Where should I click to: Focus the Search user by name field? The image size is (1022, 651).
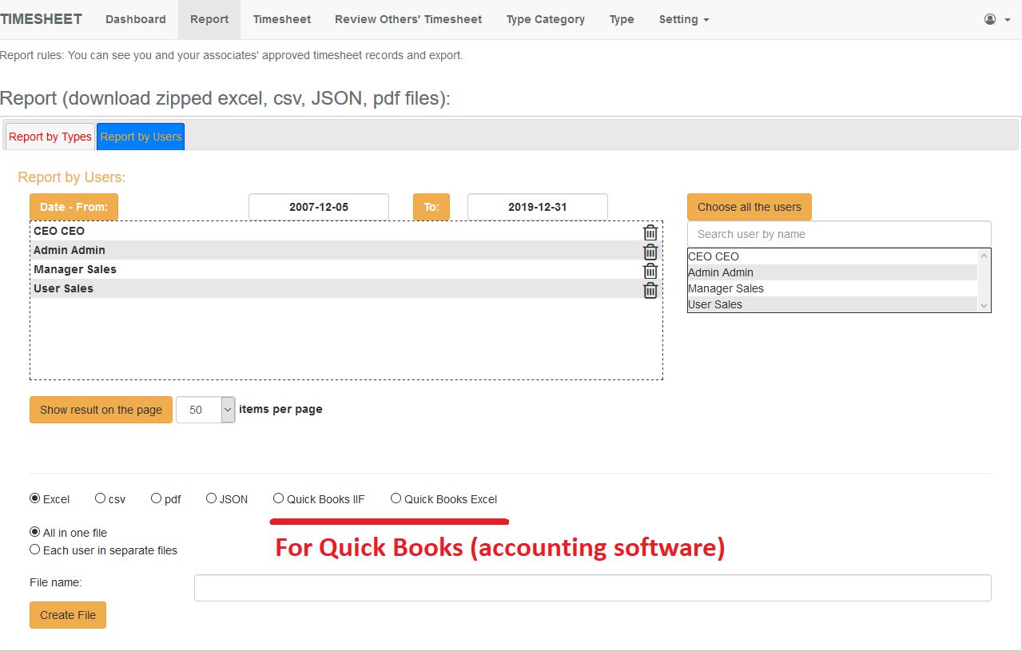pyautogui.click(x=838, y=234)
